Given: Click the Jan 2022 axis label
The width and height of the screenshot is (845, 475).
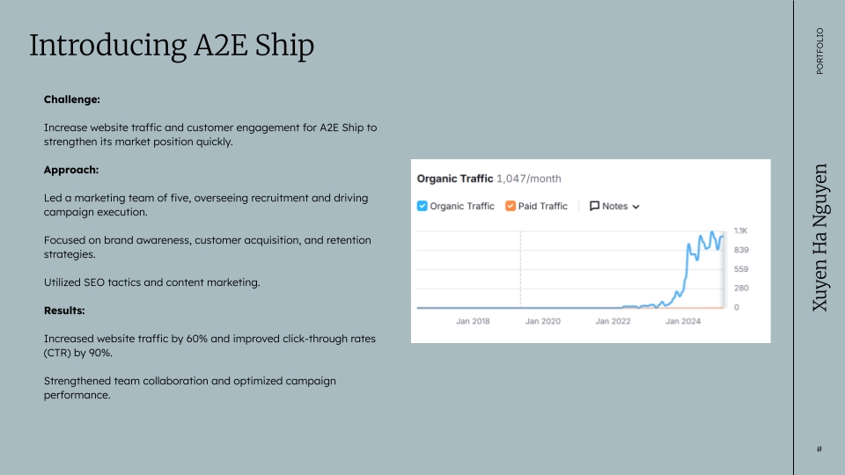Looking at the screenshot, I should pos(613,321).
